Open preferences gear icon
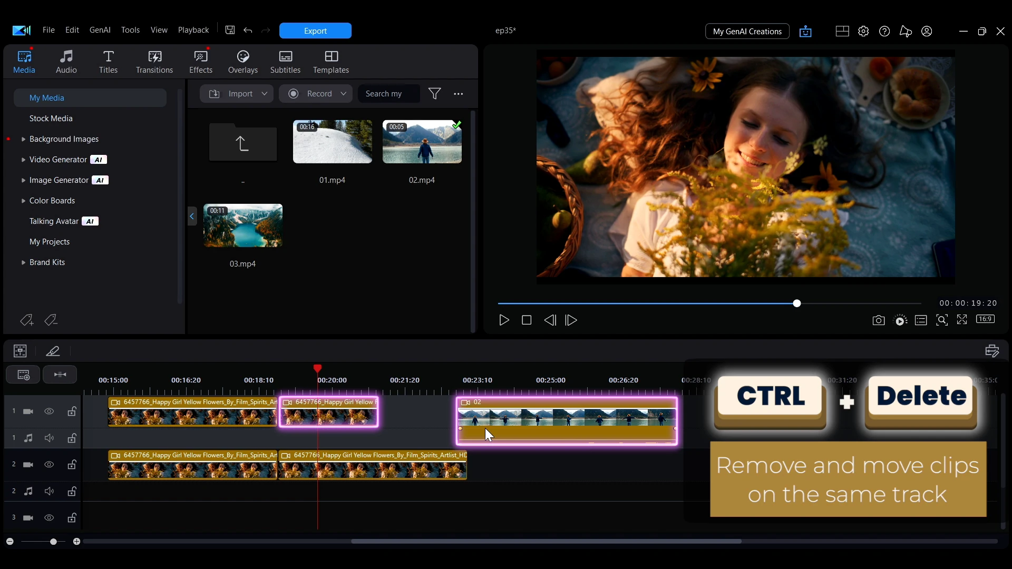Image resolution: width=1012 pixels, height=569 pixels. coord(863,31)
